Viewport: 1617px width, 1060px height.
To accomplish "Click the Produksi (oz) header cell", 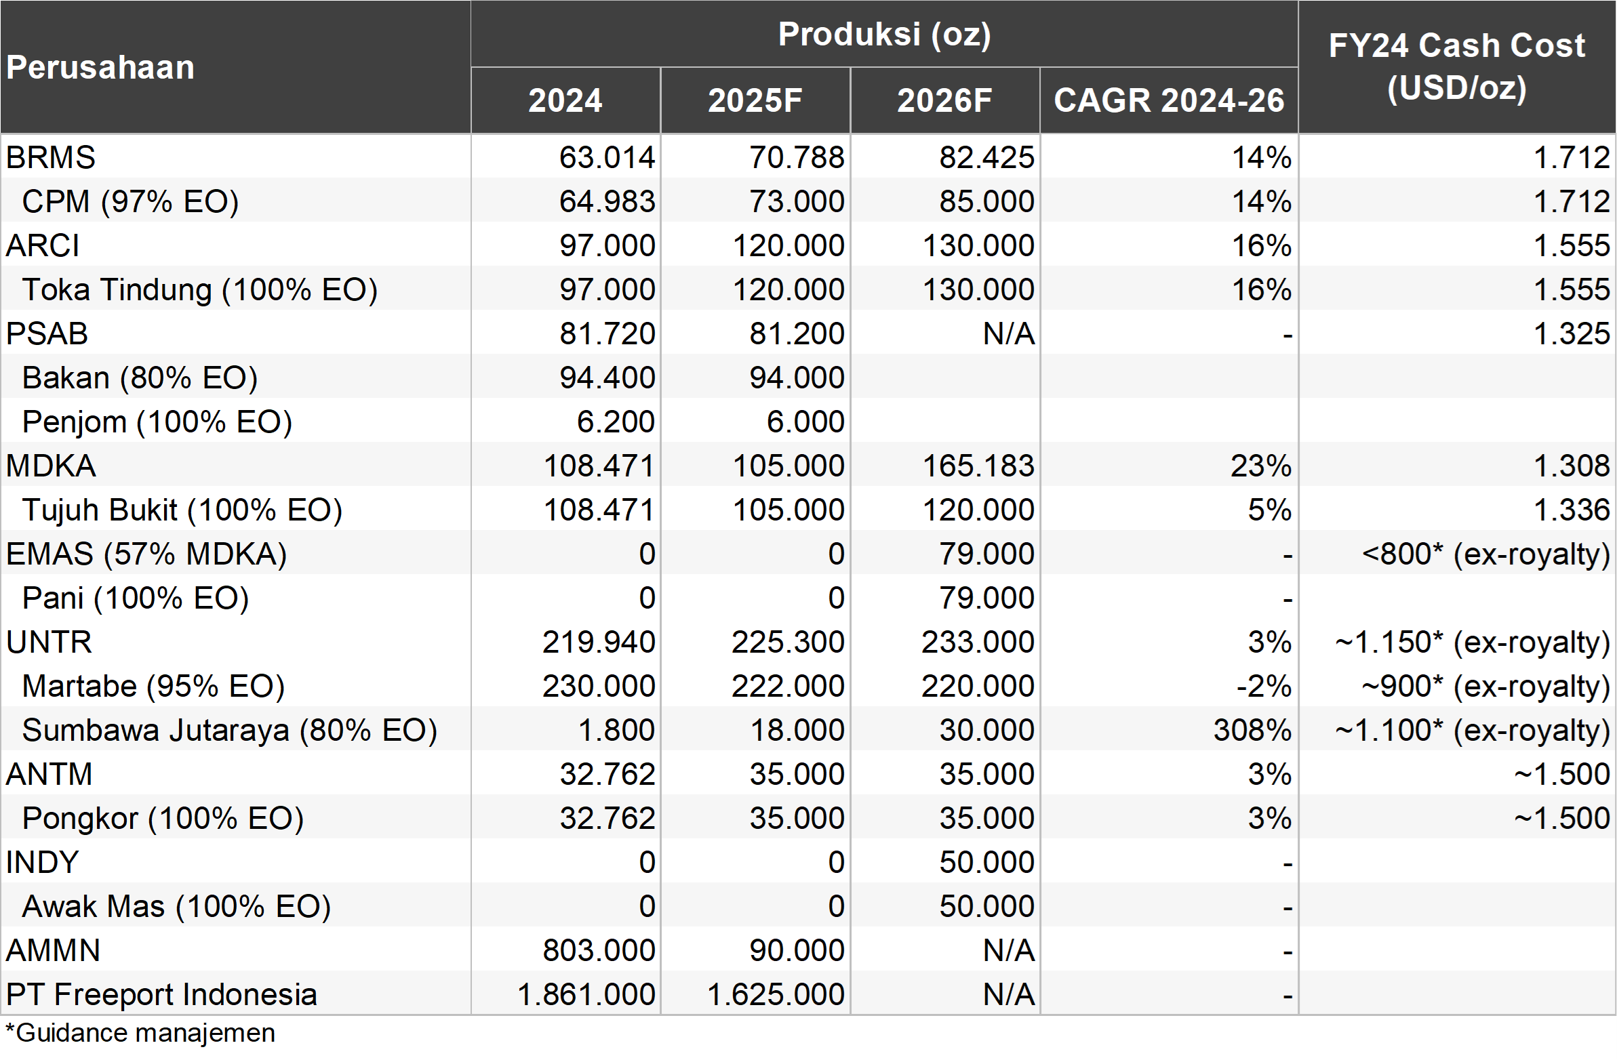I will point(884,34).
